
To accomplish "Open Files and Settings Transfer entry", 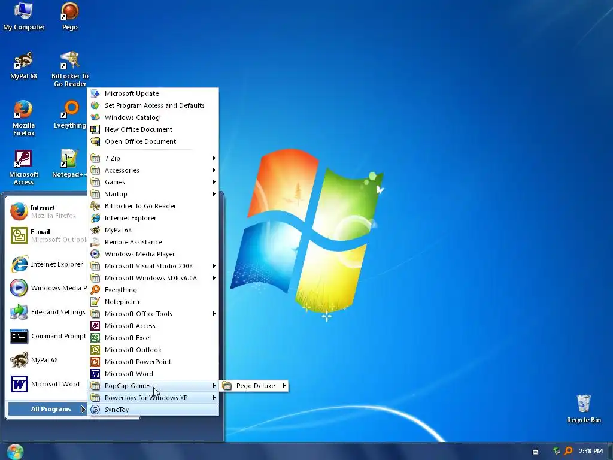I will (x=48, y=311).
